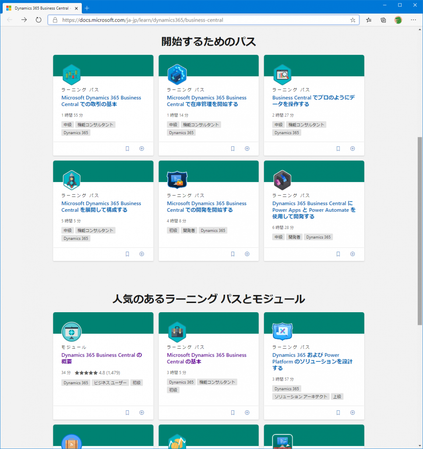The width and height of the screenshot is (423, 449).
Task: Open Power Apps と Power Automate を使用して開発する link
Action: click(314, 210)
